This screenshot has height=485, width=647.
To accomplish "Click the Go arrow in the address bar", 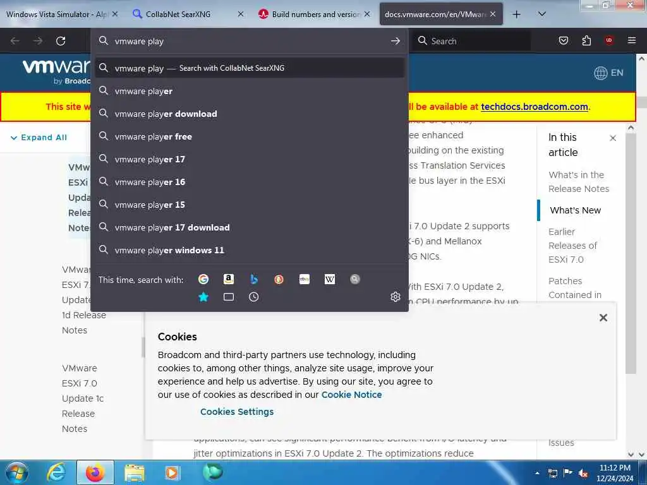I will tap(396, 41).
